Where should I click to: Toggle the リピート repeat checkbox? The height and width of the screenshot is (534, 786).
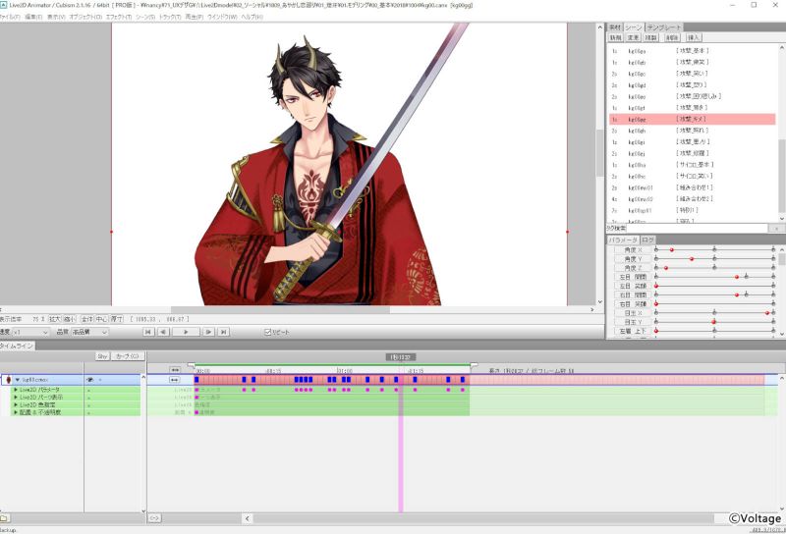coord(267,332)
